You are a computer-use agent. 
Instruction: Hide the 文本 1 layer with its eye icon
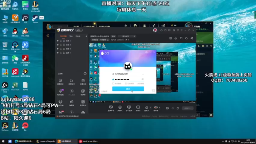pos(58,41)
